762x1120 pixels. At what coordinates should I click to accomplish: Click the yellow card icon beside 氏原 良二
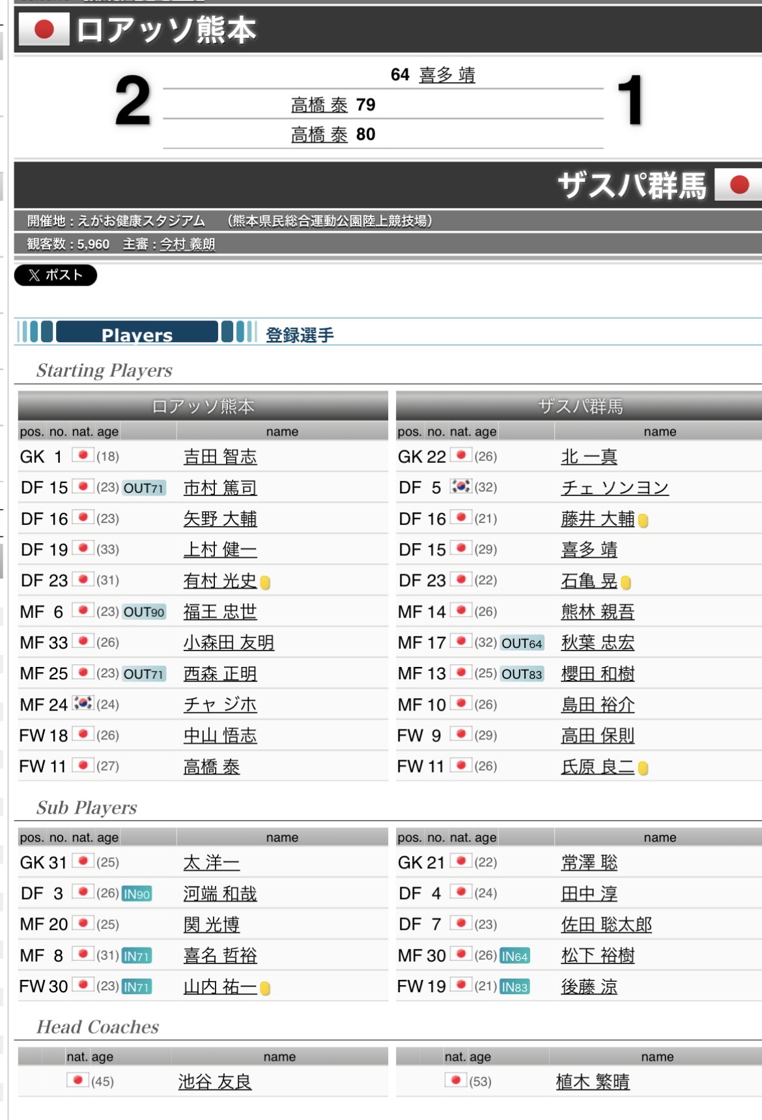point(643,768)
